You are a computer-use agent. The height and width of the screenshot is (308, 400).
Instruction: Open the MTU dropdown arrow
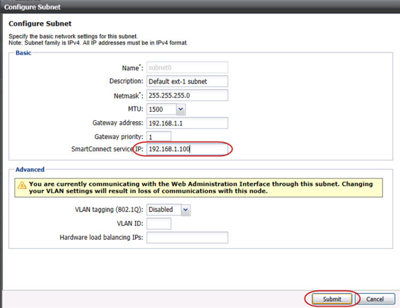coord(180,110)
